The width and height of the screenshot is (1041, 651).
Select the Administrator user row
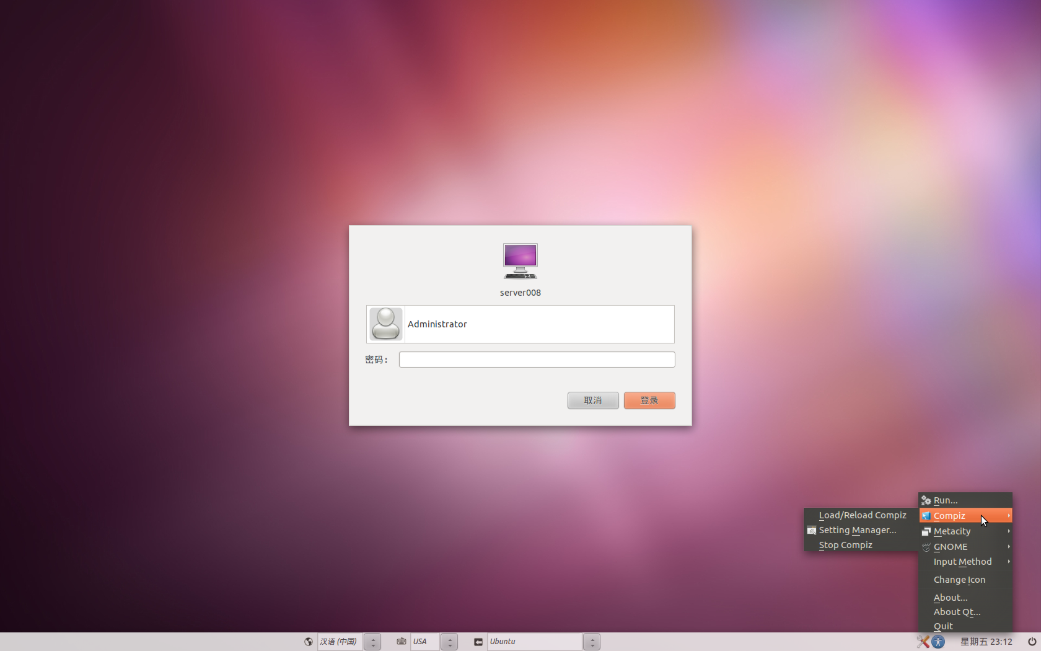520,324
